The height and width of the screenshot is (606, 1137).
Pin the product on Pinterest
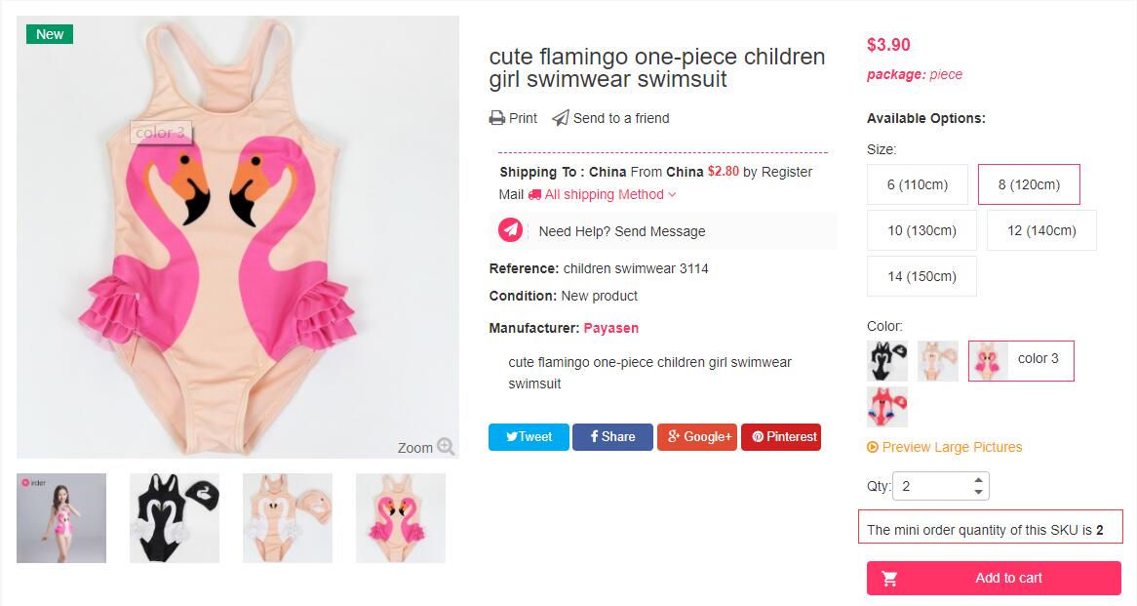[781, 437]
